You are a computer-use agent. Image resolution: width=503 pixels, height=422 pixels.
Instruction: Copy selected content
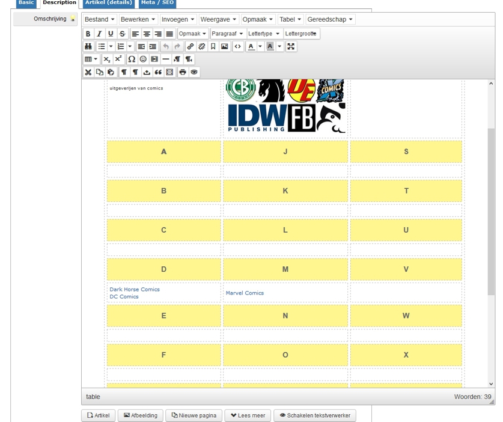tap(100, 72)
